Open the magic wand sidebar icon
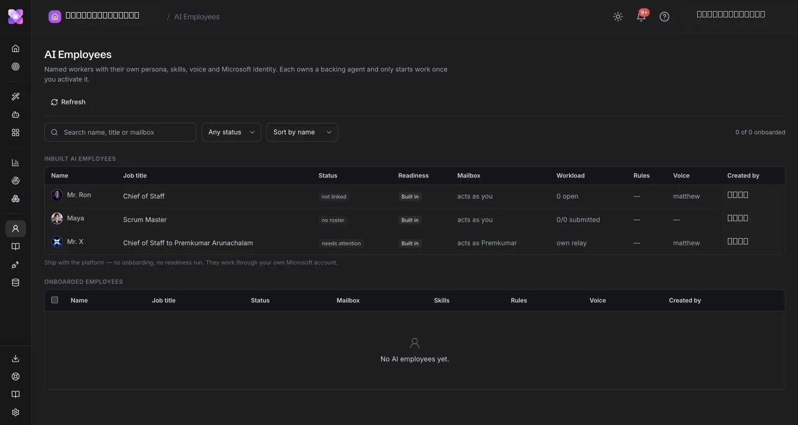Image resolution: width=798 pixels, height=425 pixels. pos(15,97)
